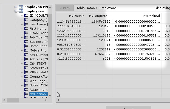Click the Employee Privileges table icon
The height and width of the screenshot is (109, 170).
[21, 7]
